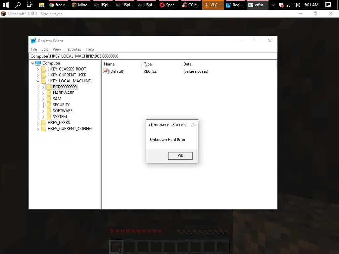Select HKEY_USERS in the tree
Viewport: 339px width, 254px height.
[x=59, y=122]
